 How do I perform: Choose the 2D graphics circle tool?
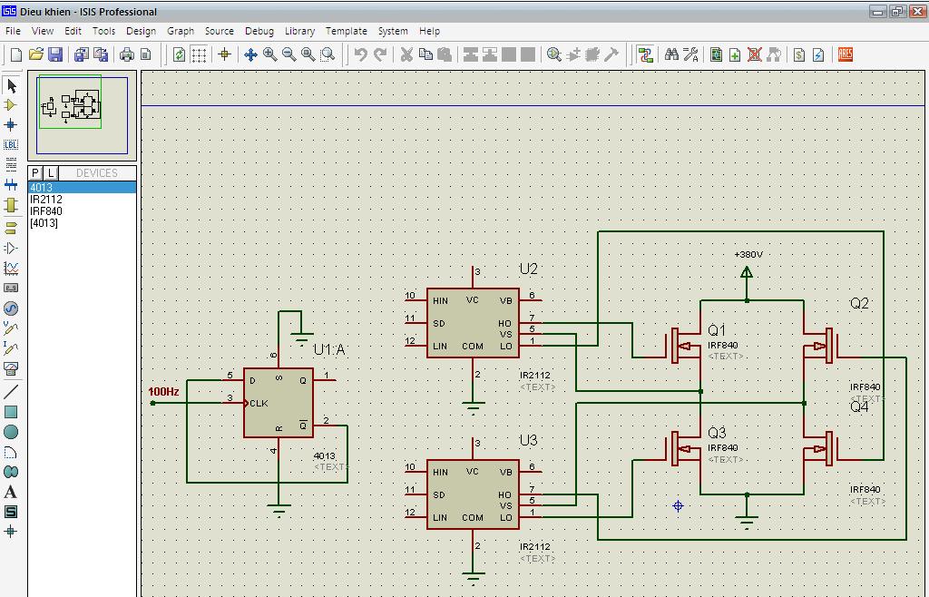coord(11,432)
